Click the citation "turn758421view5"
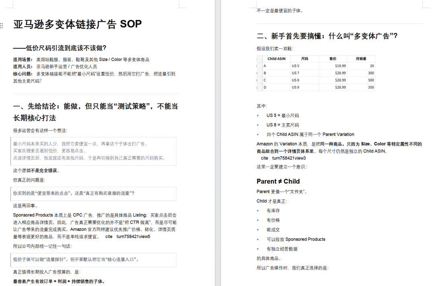Screen dimensions: 434x286 tap(133, 237)
